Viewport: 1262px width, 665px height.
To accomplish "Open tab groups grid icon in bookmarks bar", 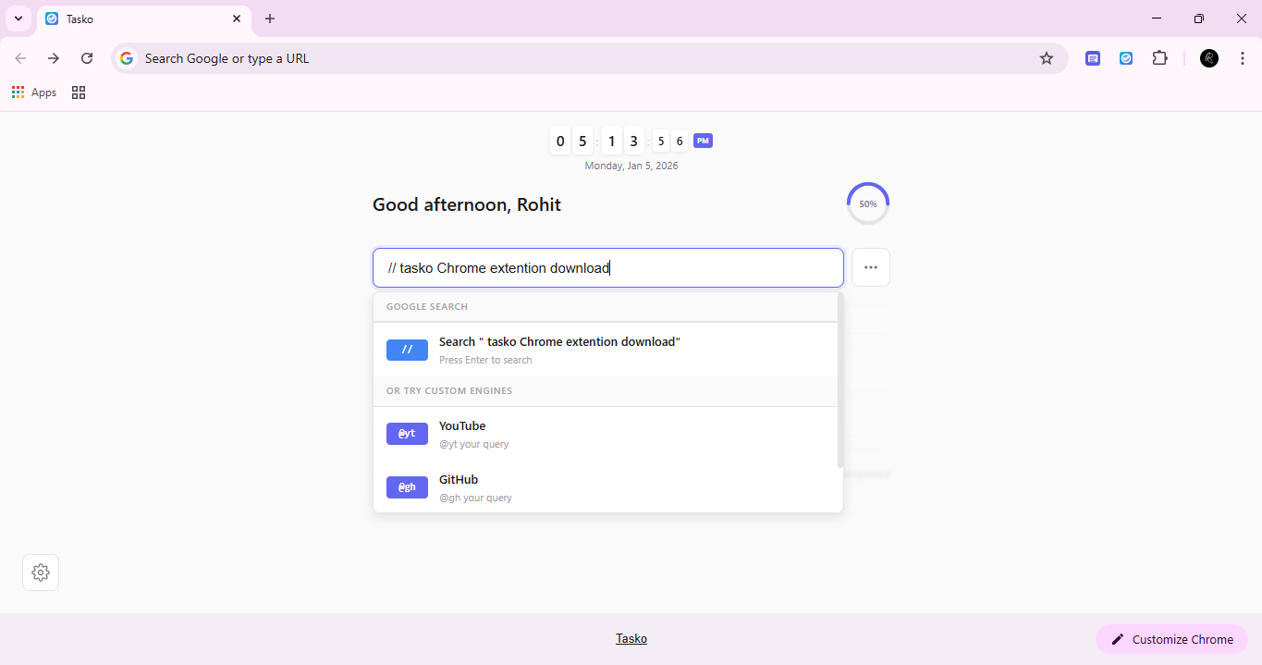I will point(79,92).
